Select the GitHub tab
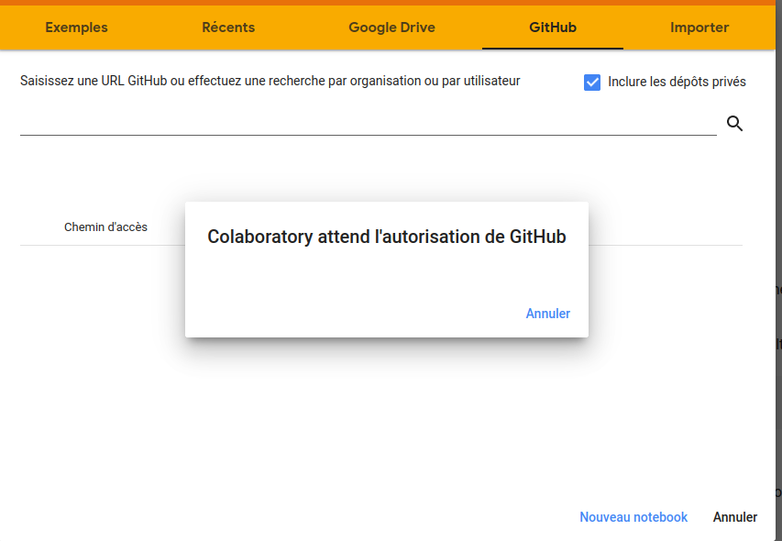The height and width of the screenshot is (541, 782). tap(553, 28)
